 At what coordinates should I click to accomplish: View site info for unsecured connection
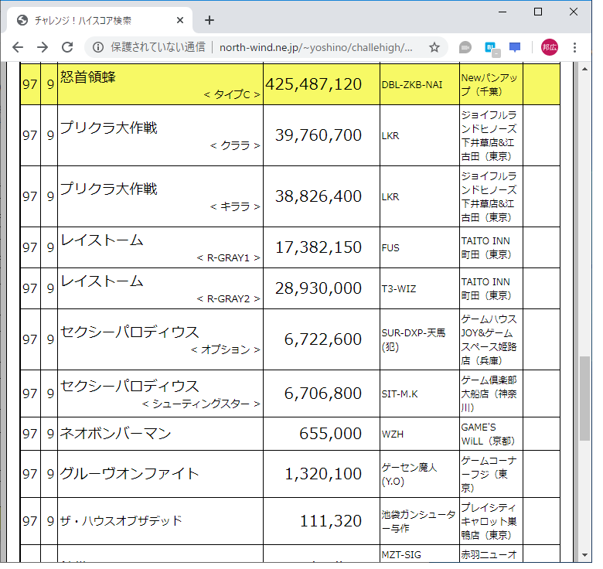tap(98, 47)
